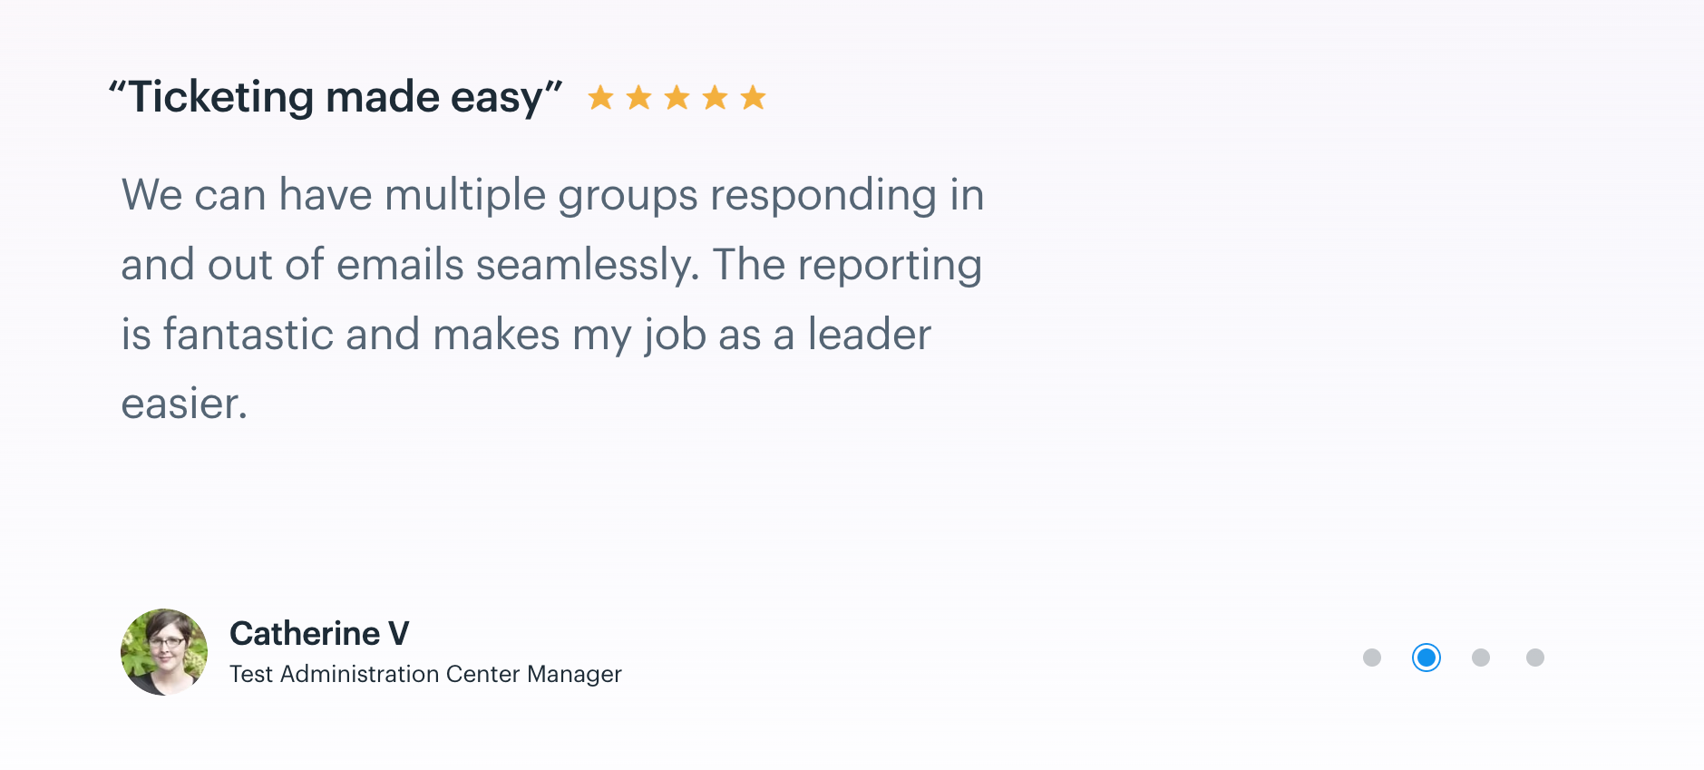Click the fifth star in the rating
1704x770 pixels.
(x=753, y=96)
